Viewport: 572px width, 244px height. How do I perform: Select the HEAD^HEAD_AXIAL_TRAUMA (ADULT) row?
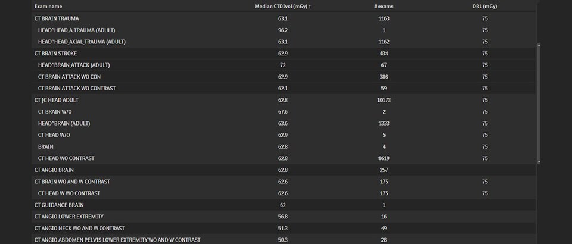tap(284, 42)
